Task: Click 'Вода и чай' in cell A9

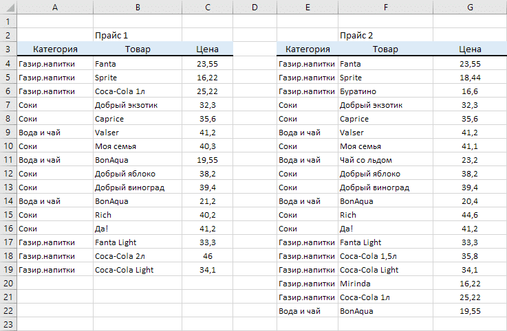Action: pos(55,133)
